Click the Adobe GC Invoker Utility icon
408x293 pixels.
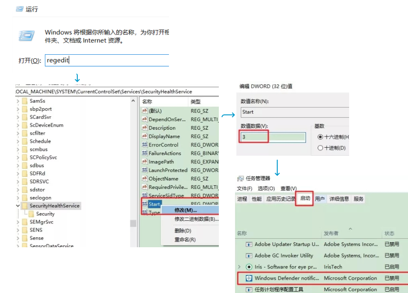coord(249,255)
